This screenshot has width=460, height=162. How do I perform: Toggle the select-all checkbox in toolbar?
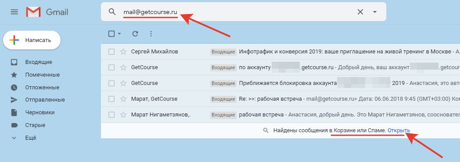pos(111,34)
